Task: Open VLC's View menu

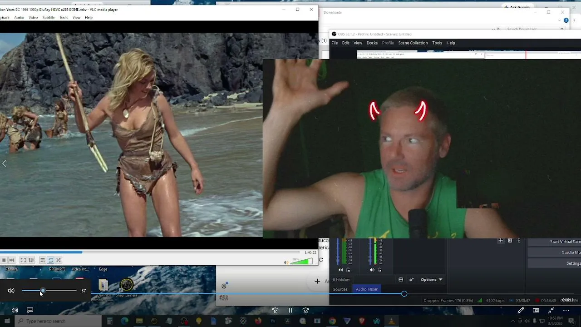Action: (76, 18)
